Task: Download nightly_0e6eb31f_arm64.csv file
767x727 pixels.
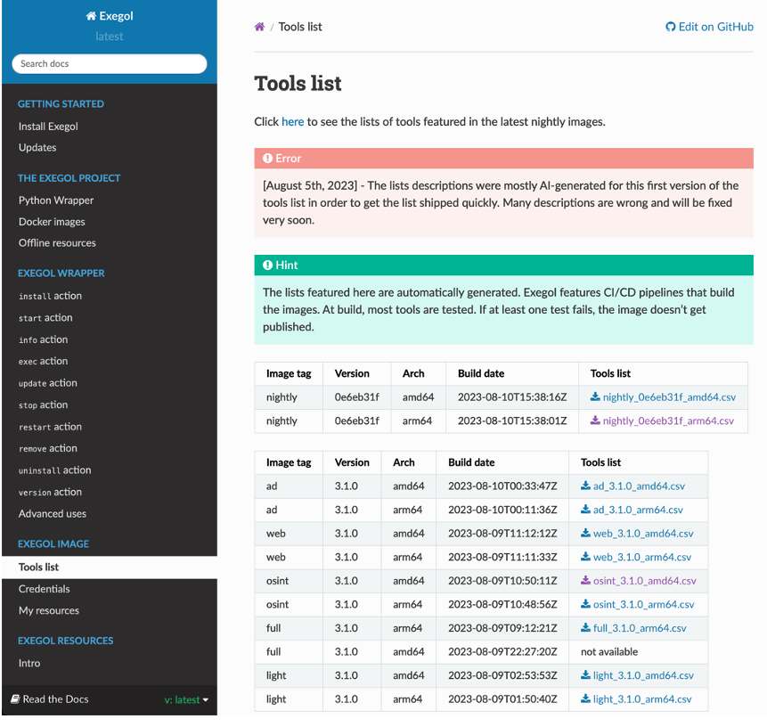Action: (x=662, y=421)
